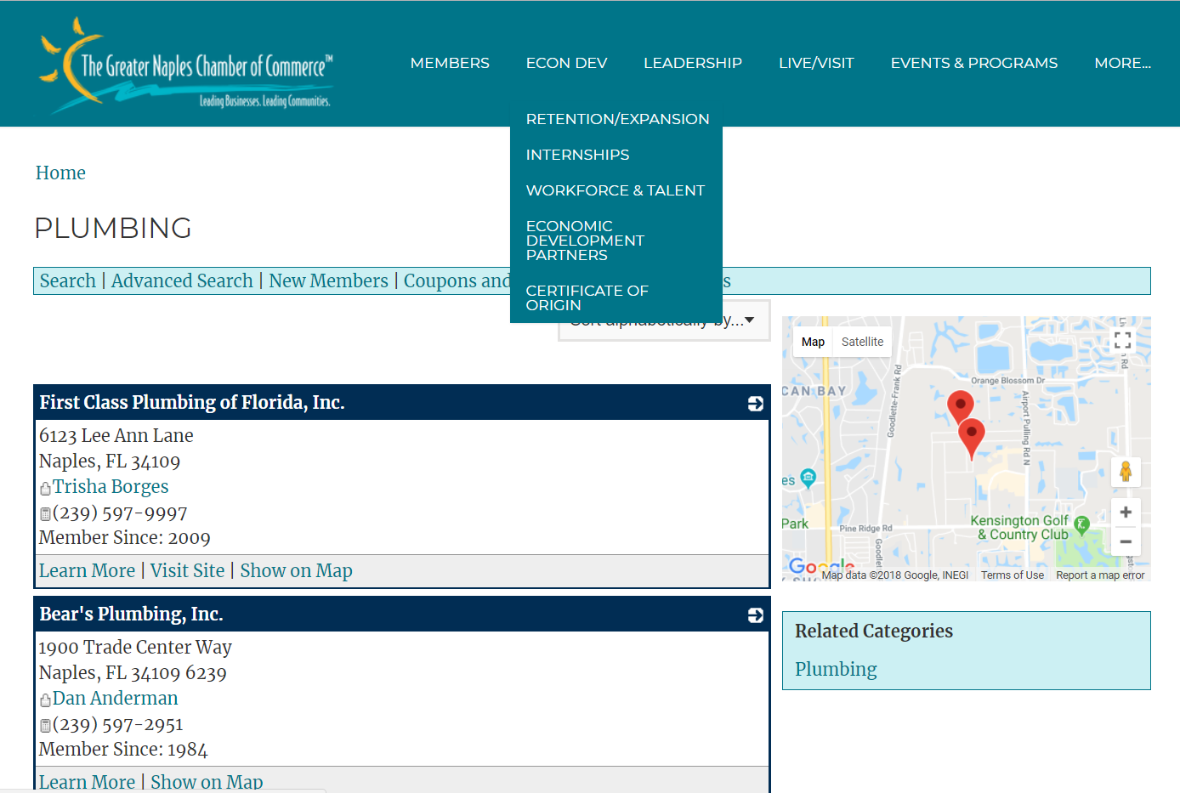Click contact Dan Anderman
The height and width of the screenshot is (793, 1180).
tap(116, 698)
